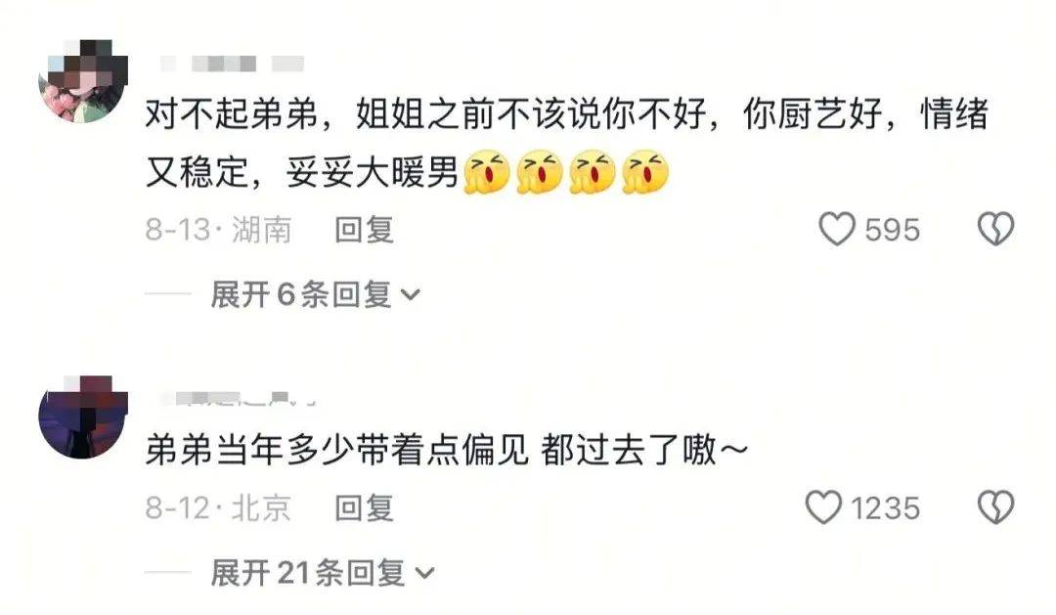Click the chevron beside 展开6条回复
The width and height of the screenshot is (1056, 615).
410,295
